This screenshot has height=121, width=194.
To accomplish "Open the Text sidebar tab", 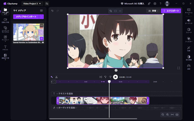I will coord(5,48).
